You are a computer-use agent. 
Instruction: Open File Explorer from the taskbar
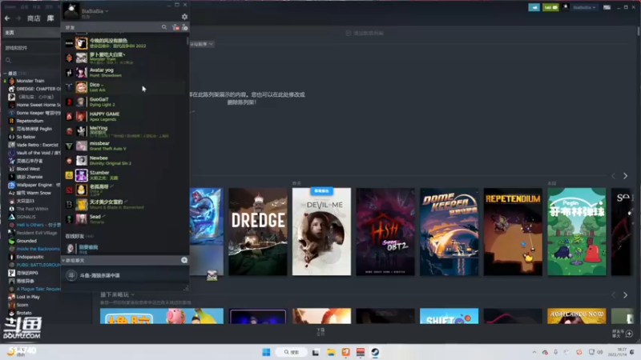pyautogui.click(x=331, y=352)
